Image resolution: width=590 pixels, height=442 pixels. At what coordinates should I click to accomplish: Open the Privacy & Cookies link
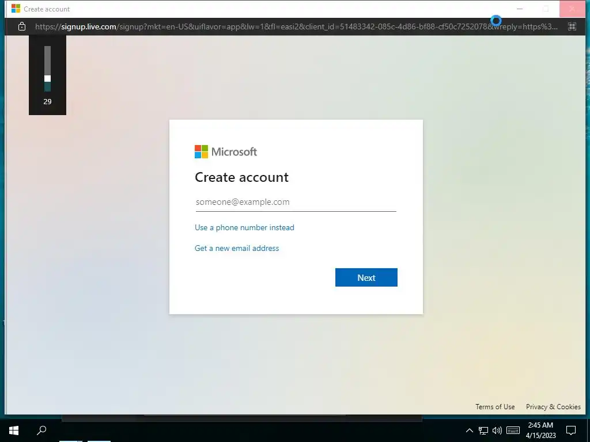click(x=553, y=407)
